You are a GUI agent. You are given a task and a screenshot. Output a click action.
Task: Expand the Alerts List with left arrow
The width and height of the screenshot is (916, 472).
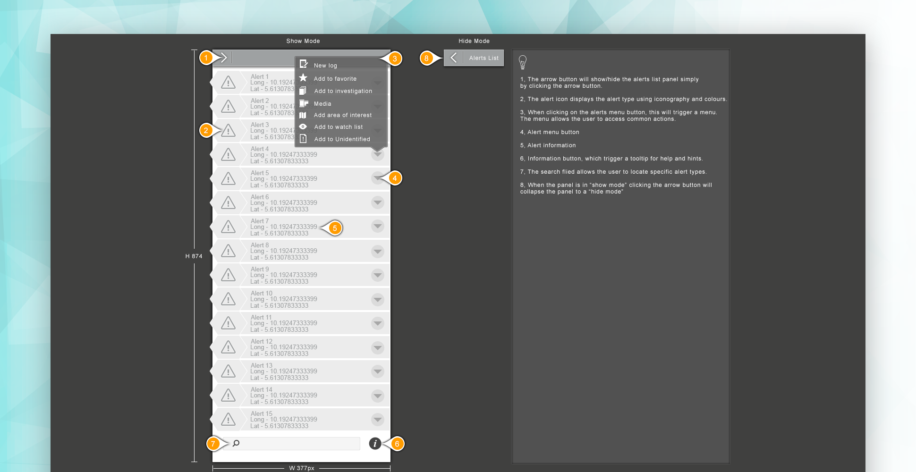[x=453, y=58]
